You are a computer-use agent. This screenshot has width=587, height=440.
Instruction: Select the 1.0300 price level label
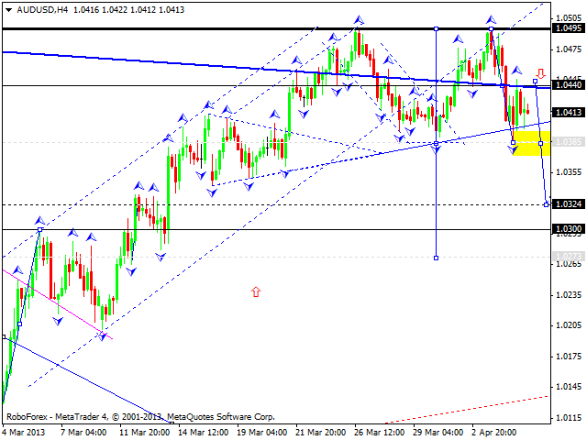(x=569, y=228)
